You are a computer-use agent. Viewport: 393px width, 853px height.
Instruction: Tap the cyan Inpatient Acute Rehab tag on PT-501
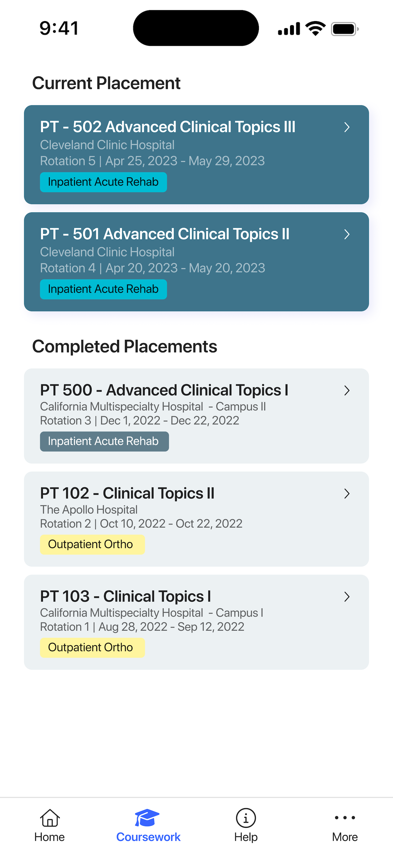coord(103,289)
